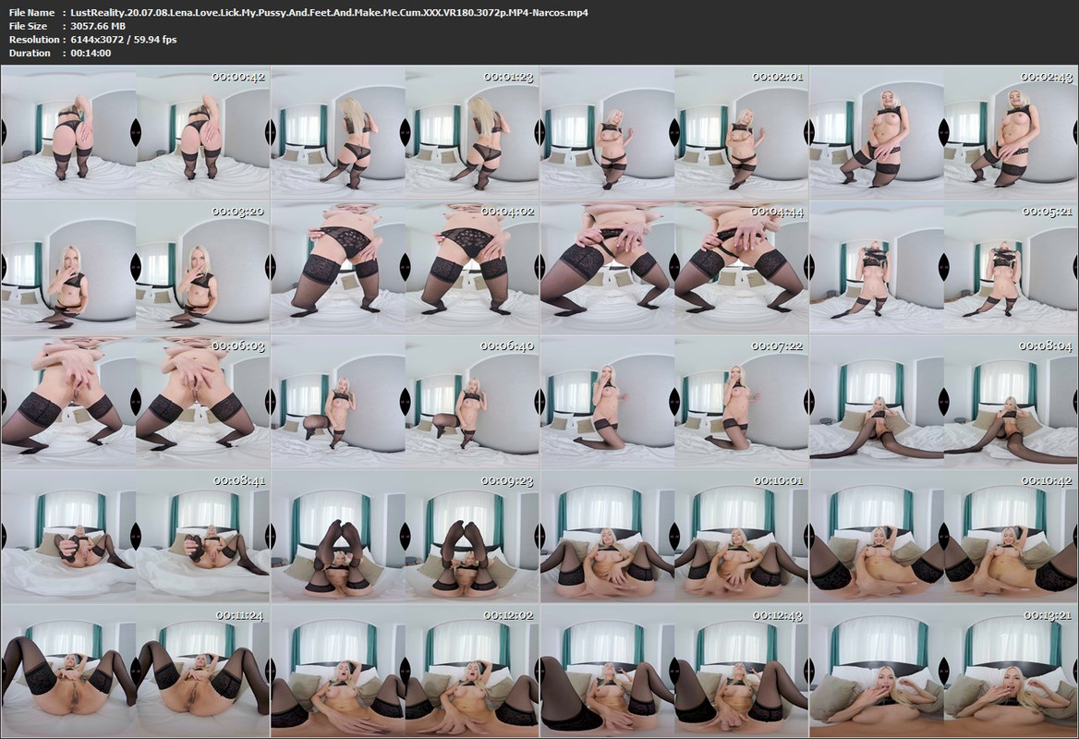1079x739 pixels.
Task: Select the thumbnail stamped 00:06:03
Action: click(x=136, y=403)
